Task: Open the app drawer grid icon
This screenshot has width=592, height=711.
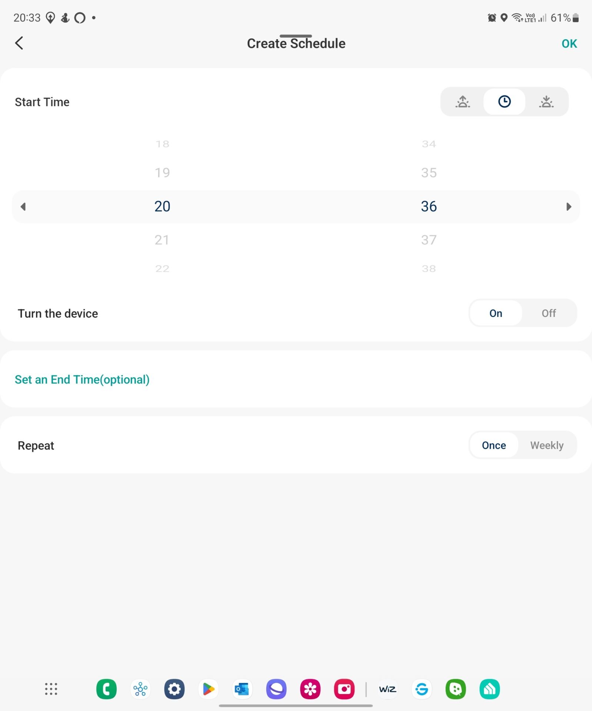Action: click(51, 689)
